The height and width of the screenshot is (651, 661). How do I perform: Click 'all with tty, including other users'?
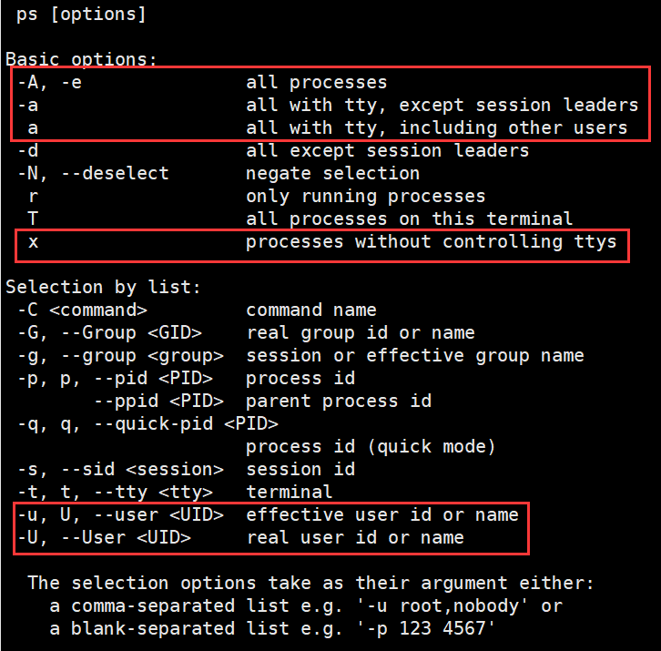coord(437,127)
